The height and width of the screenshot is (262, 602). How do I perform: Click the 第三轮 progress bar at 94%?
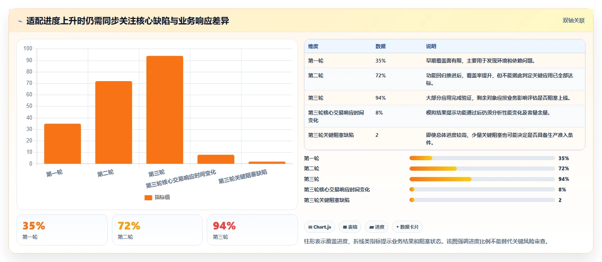pos(482,179)
